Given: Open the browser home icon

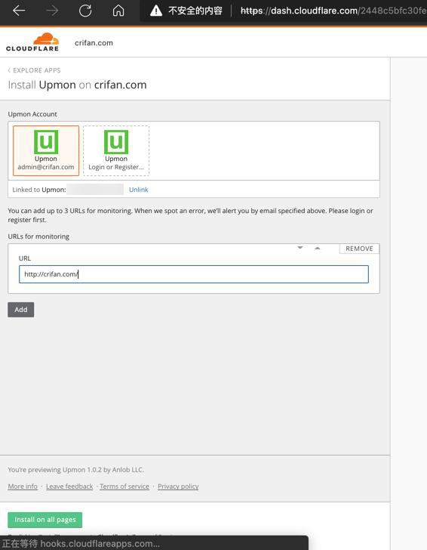Looking at the screenshot, I should click(118, 11).
